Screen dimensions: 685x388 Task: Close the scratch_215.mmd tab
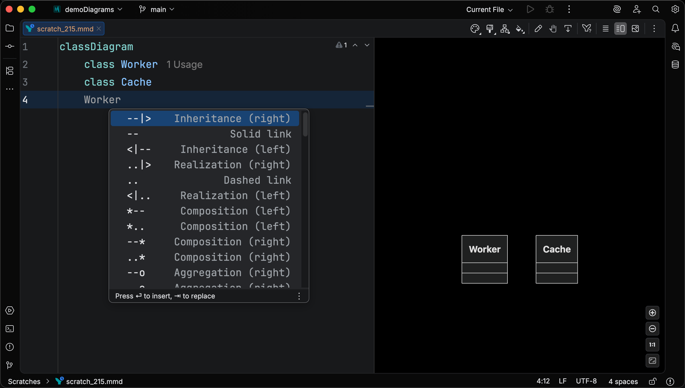point(99,29)
